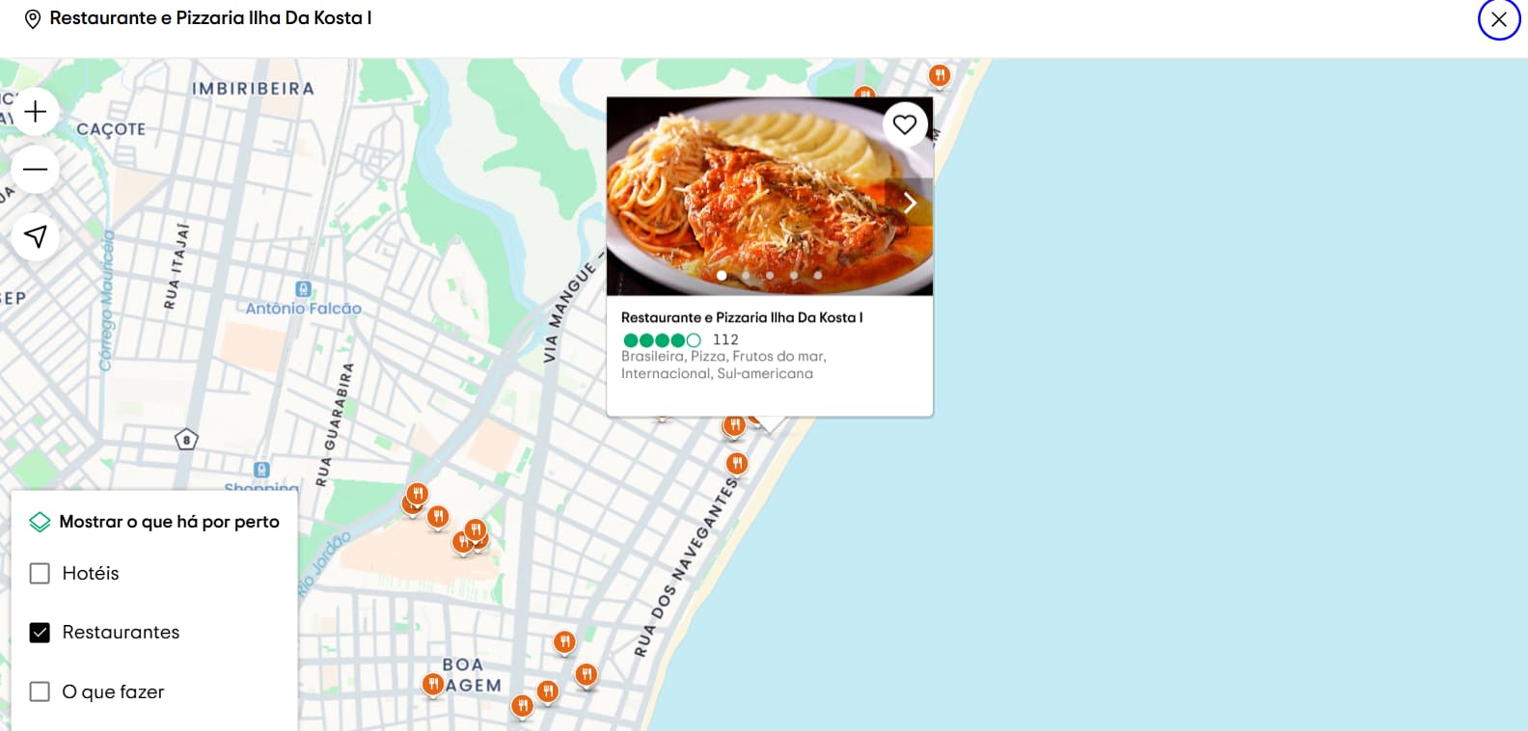Viewport: 1528px width, 731px height.
Task: Zoom out the map with minus button
Action: (36, 170)
